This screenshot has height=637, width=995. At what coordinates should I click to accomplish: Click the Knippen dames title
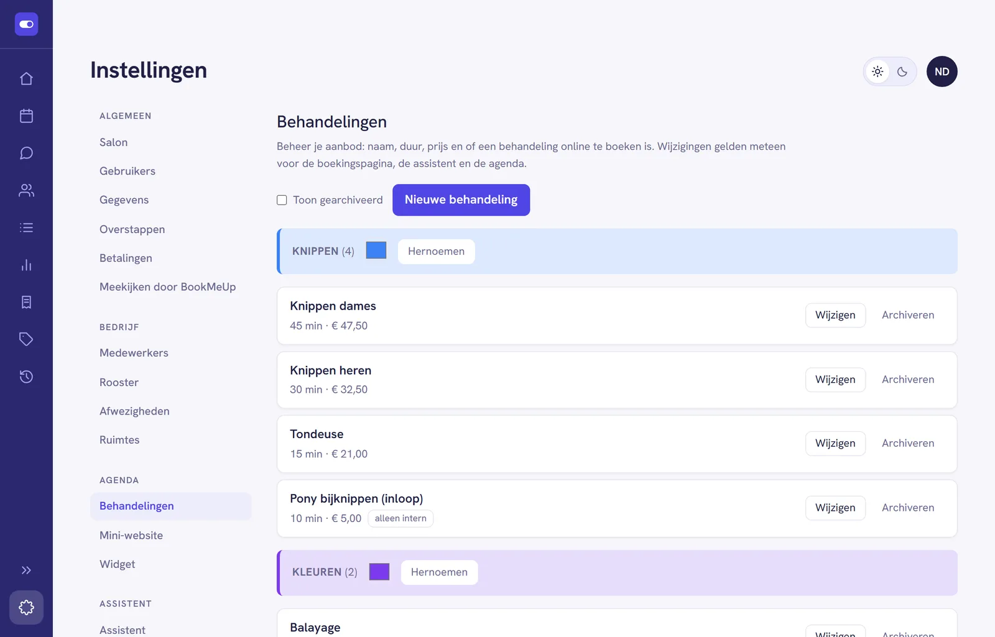click(333, 306)
